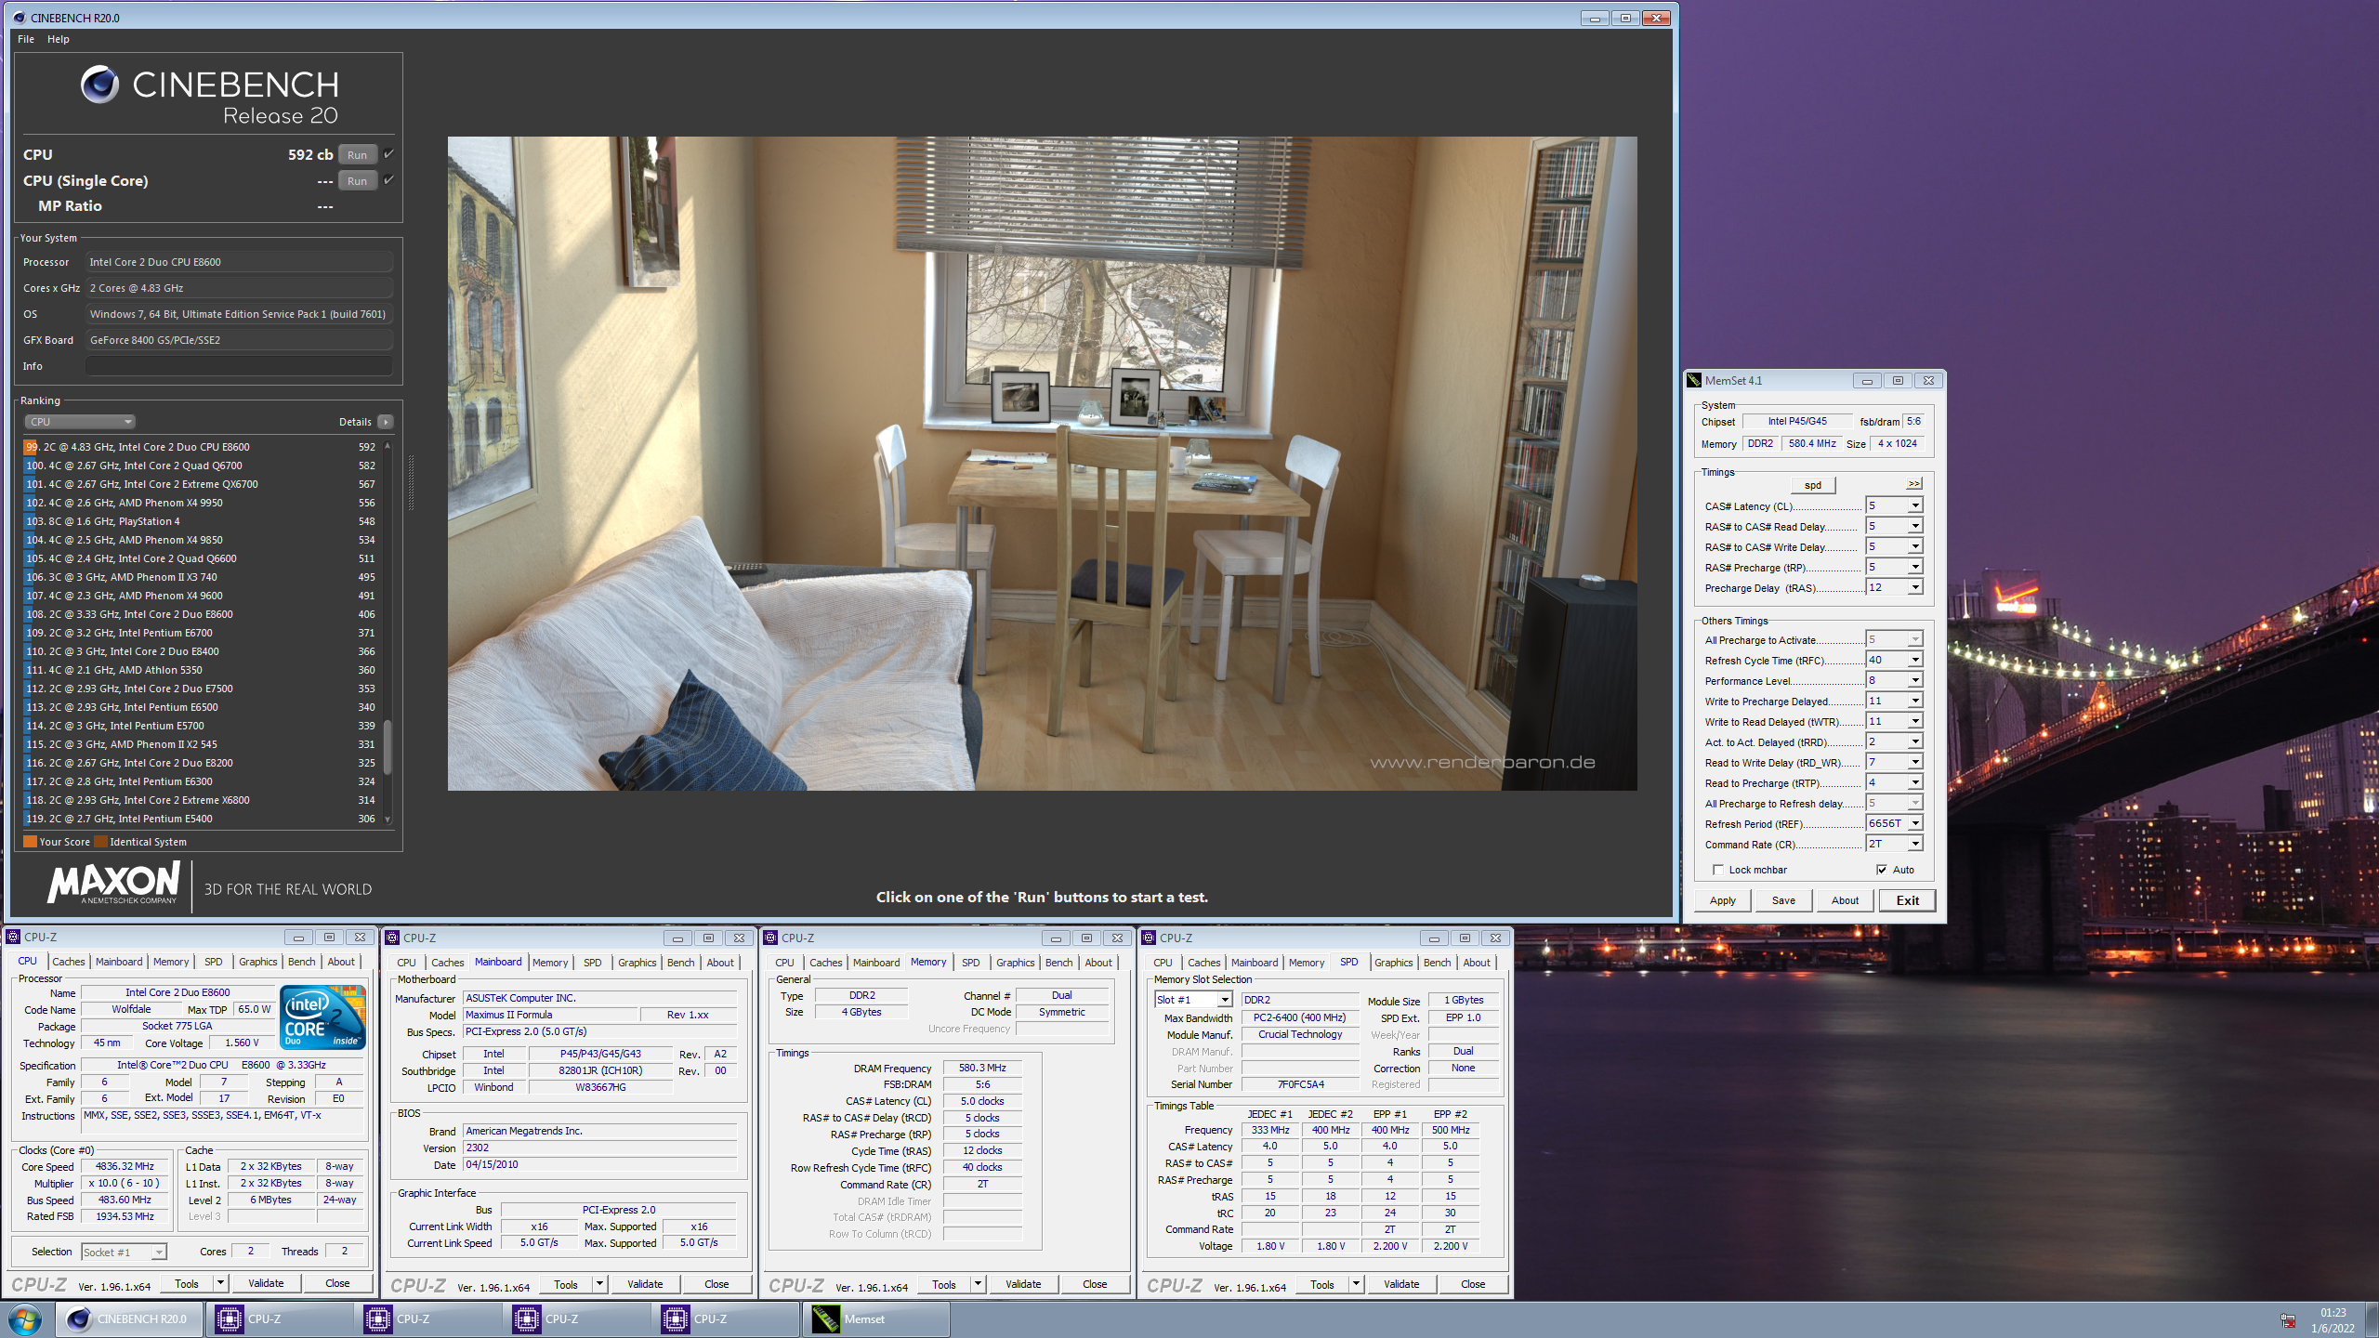Open CINEBENCH R20.0 taskbar item

130,1319
